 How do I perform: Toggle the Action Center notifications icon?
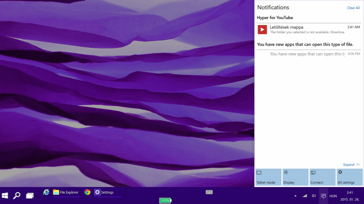pos(323,196)
